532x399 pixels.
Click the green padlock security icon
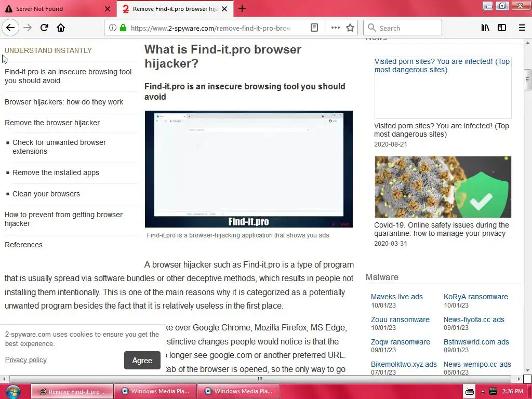point(123,28)
